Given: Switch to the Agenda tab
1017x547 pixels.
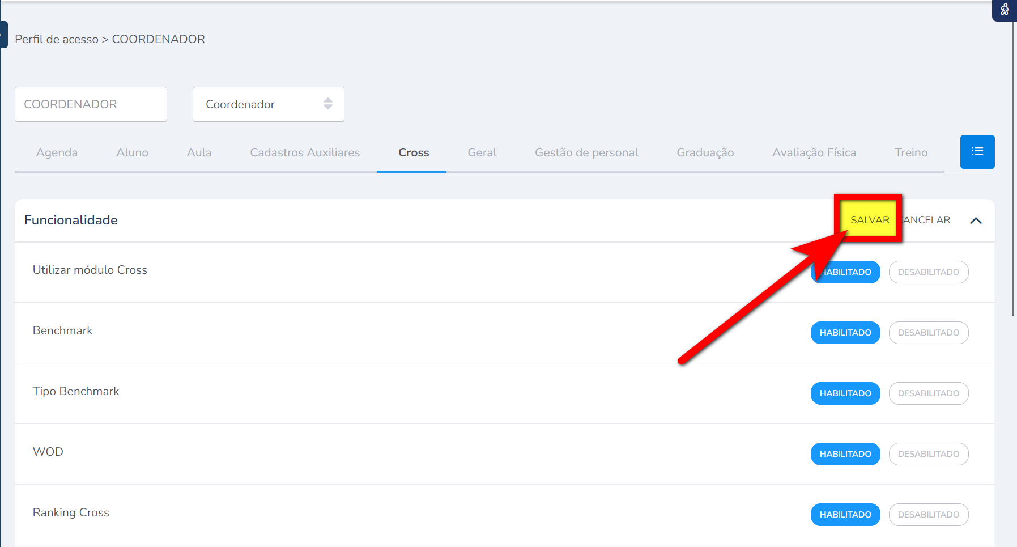Looking at the screenshot, I should (x=57, y=152).
